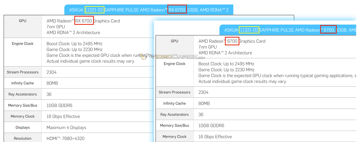Click 'Actual individual game clock results' line in front table
The height and width of the screenshot is (142, 357).
242,81
